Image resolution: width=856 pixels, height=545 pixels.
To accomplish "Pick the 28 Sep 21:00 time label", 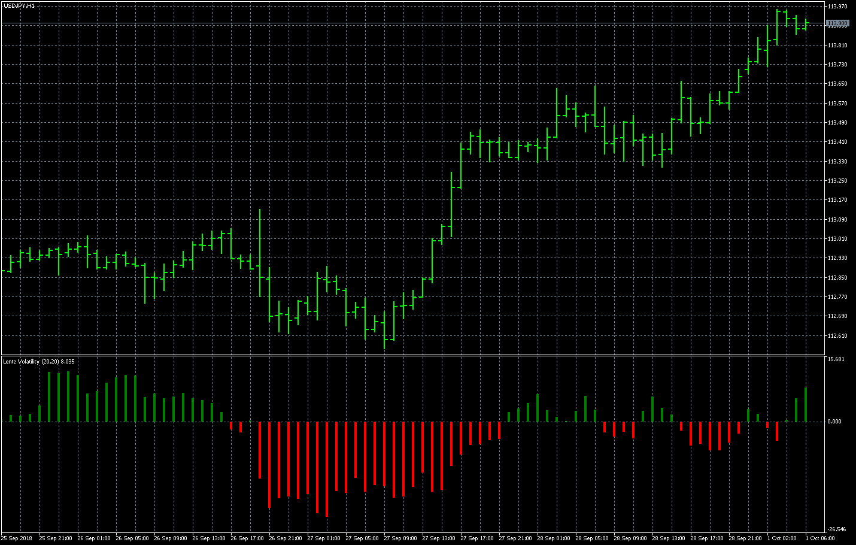I will (x=745, y=538).
